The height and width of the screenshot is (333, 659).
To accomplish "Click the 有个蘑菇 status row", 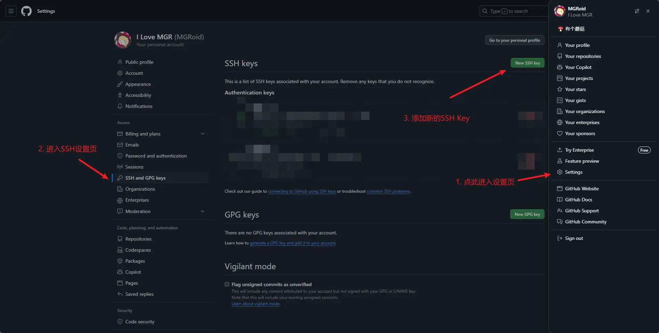I will pyautogui.click(x=604, y=29).
